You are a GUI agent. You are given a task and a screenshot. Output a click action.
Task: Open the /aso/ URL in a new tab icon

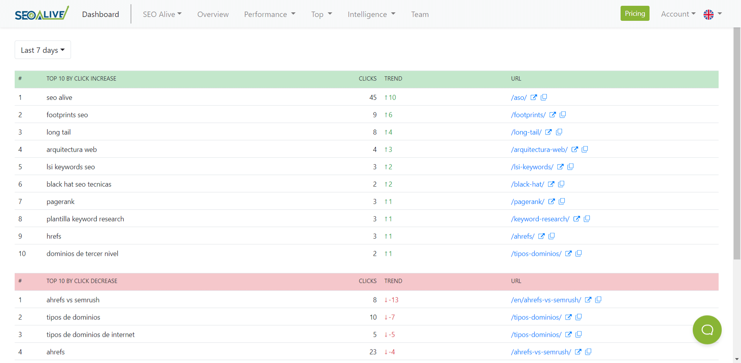coord(533,97)
